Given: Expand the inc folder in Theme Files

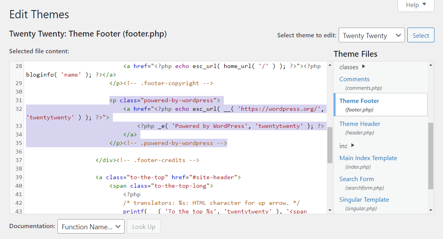Looking at the screenshot, I should point(344,145).
